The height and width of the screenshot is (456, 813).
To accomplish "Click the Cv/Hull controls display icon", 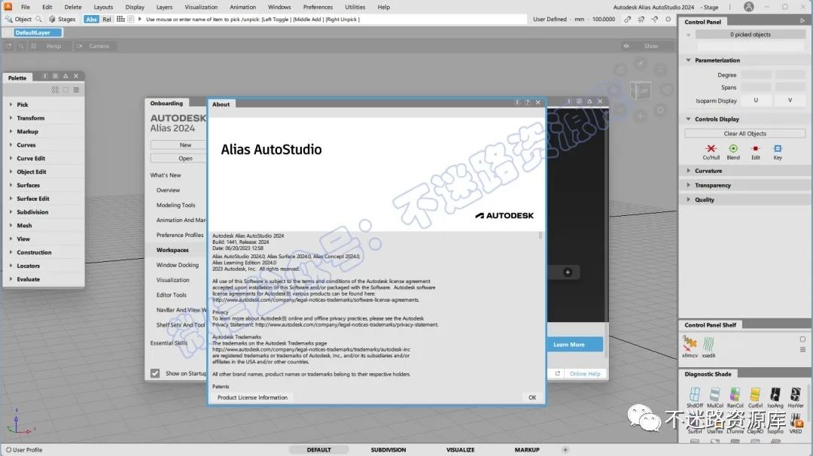I will tap(711, 149).
